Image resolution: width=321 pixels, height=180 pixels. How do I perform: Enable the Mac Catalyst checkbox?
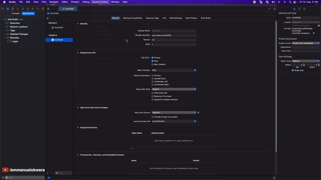(x=152, y=64)
